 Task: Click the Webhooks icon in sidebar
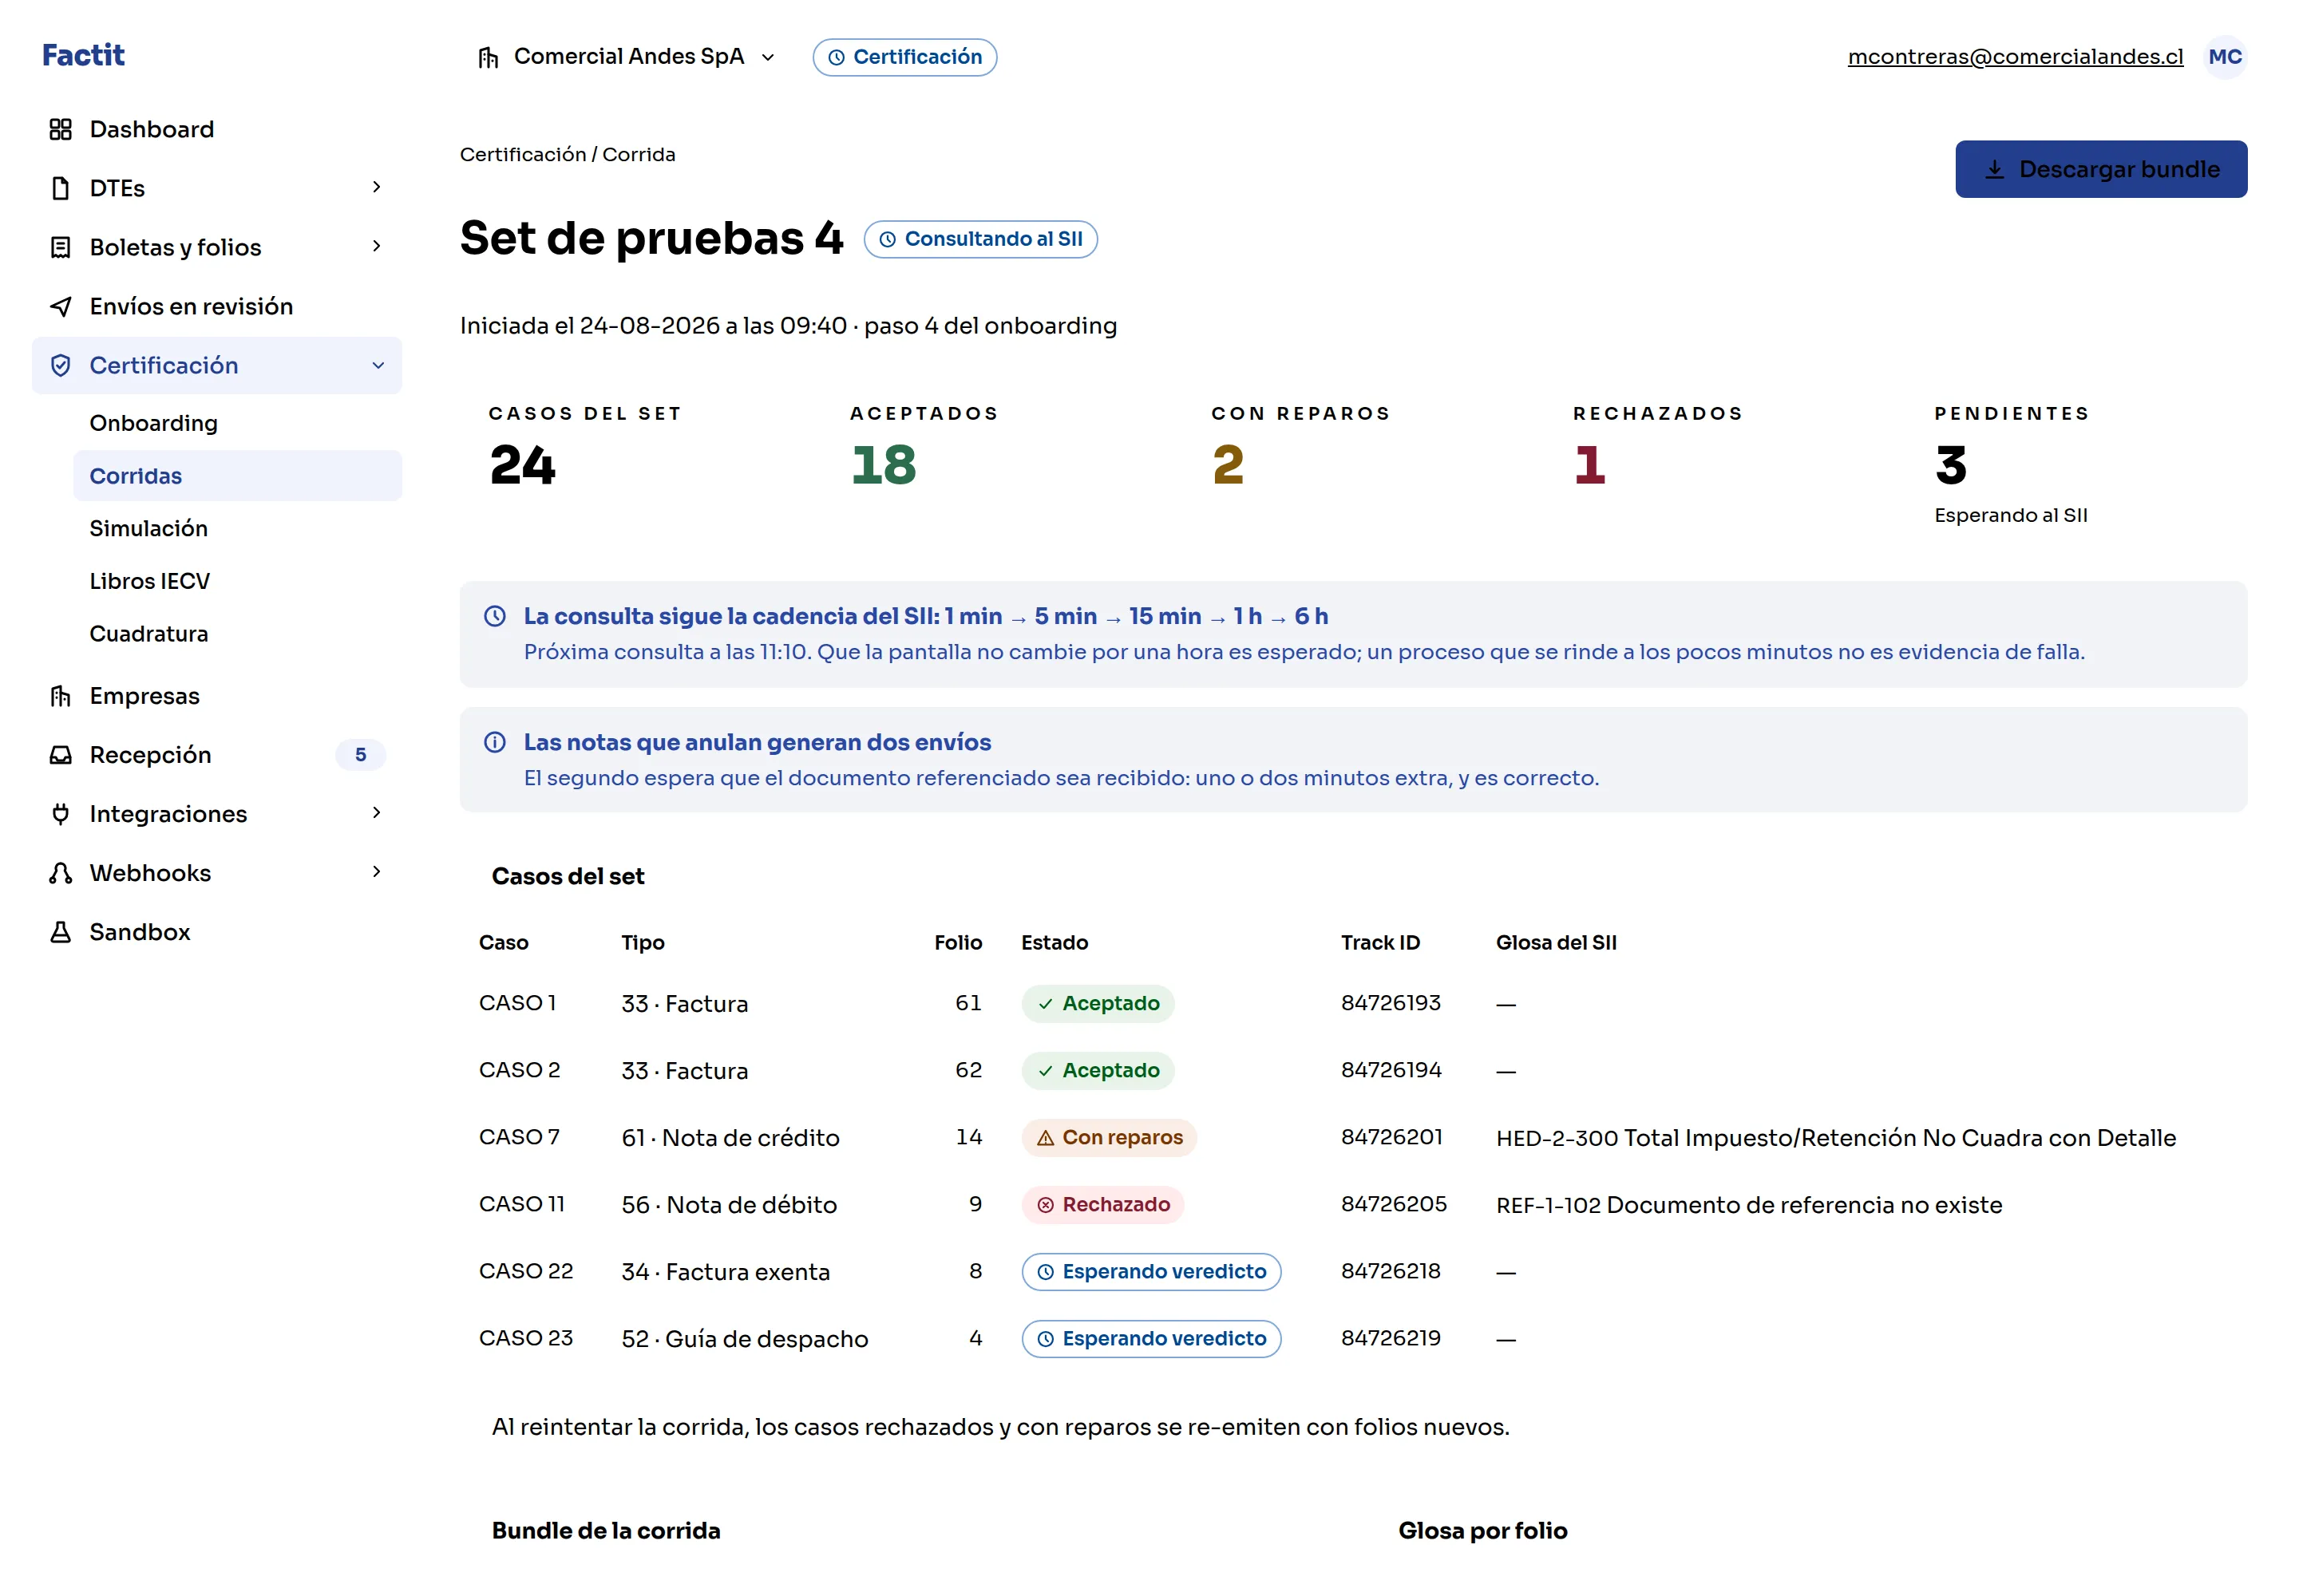[60, 873]
